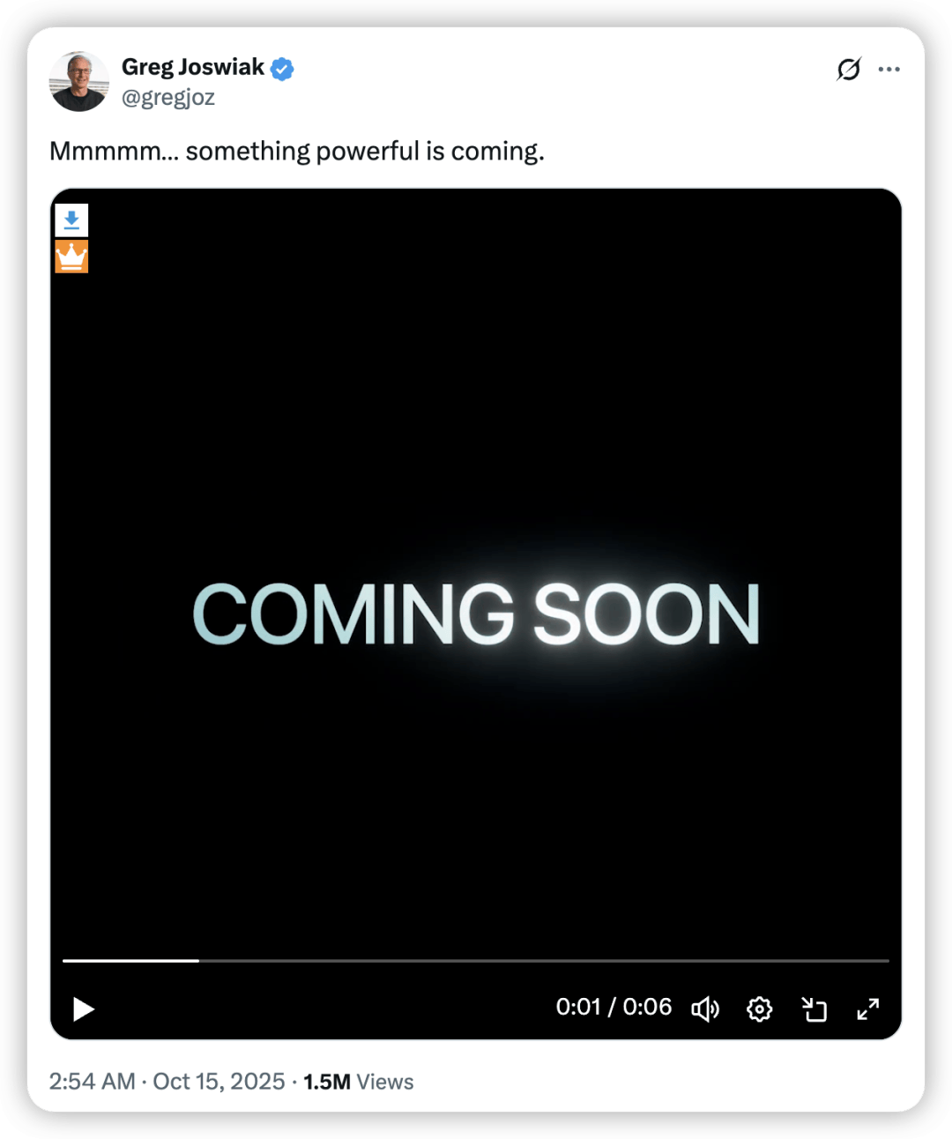This screenshot has height=1139, width=952.
Task: Click the blue verified badge
Action: [282, 68]
